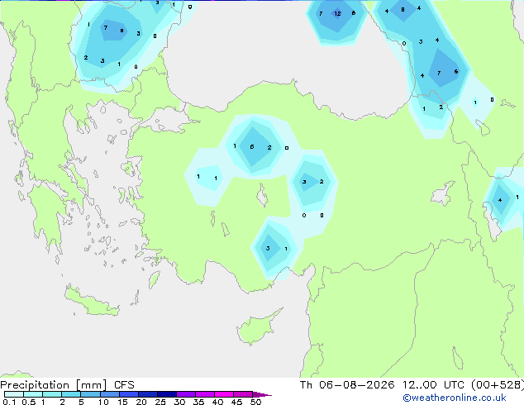The height and width of the screenshot is (405, 524).
Task: Click the legend tick label '45'
Action: (236, 402)
